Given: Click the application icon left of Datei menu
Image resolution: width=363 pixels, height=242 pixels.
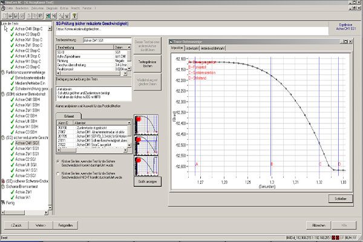Looking at the screenshot, I should pos(3,8).
